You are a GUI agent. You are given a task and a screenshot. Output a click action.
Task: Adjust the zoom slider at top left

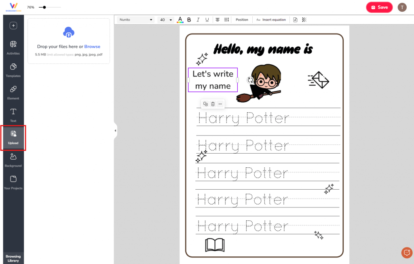point(45,7)
